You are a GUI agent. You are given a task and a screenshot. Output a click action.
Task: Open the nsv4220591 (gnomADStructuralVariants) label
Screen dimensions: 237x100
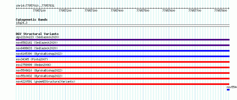tap(46, 81)
